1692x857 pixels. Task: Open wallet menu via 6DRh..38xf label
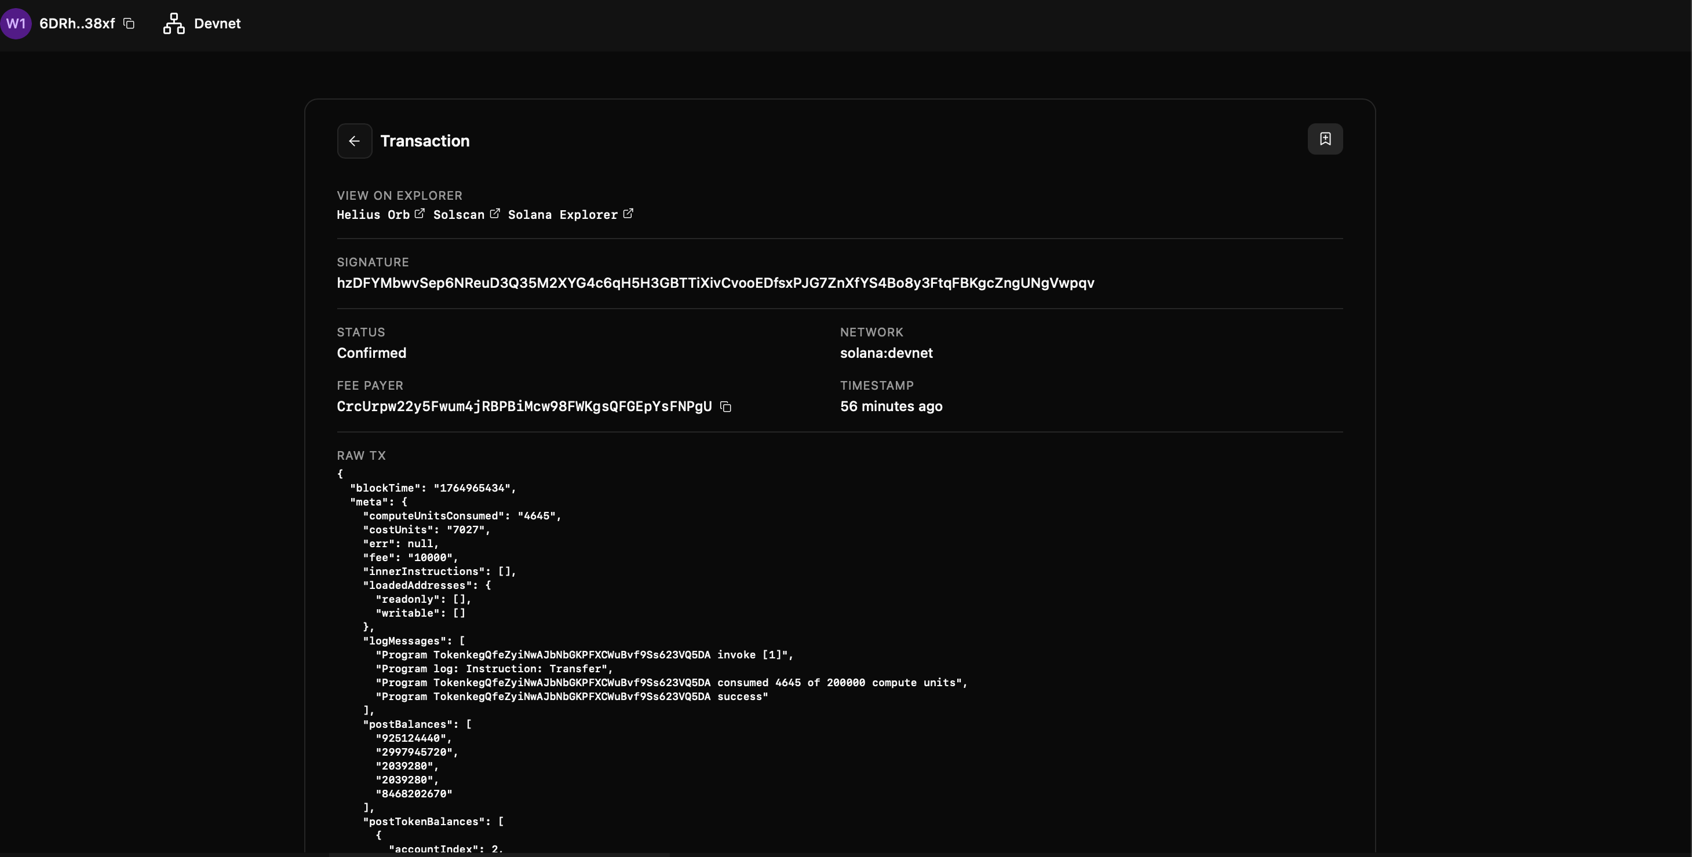click(x=77, y=24)
